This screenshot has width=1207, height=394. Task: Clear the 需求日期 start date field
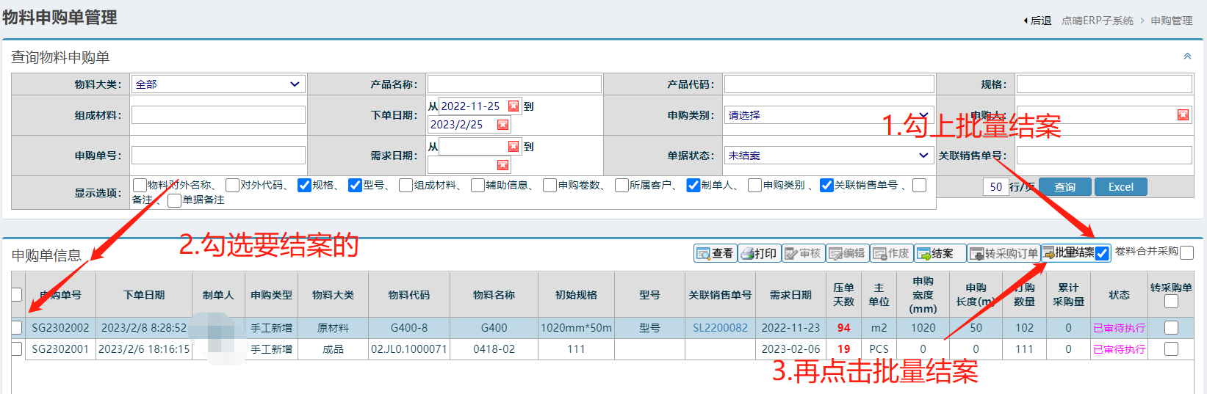tap(514, 147)
